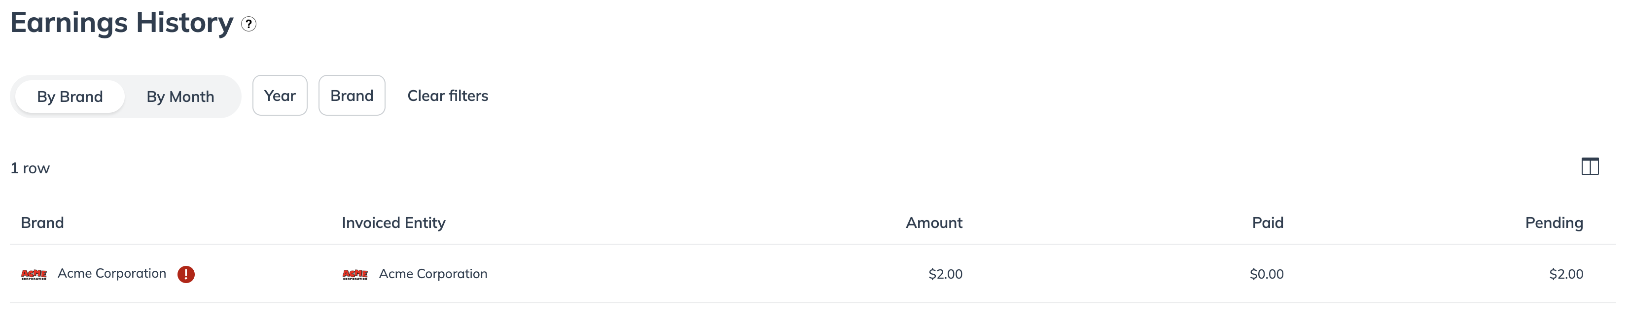Open the Year filter dropdown

(280, 96)
